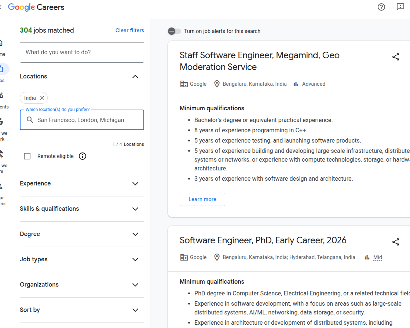
Task: Click the building icon beside Google on the PhD job
Action: coord(184,257)
